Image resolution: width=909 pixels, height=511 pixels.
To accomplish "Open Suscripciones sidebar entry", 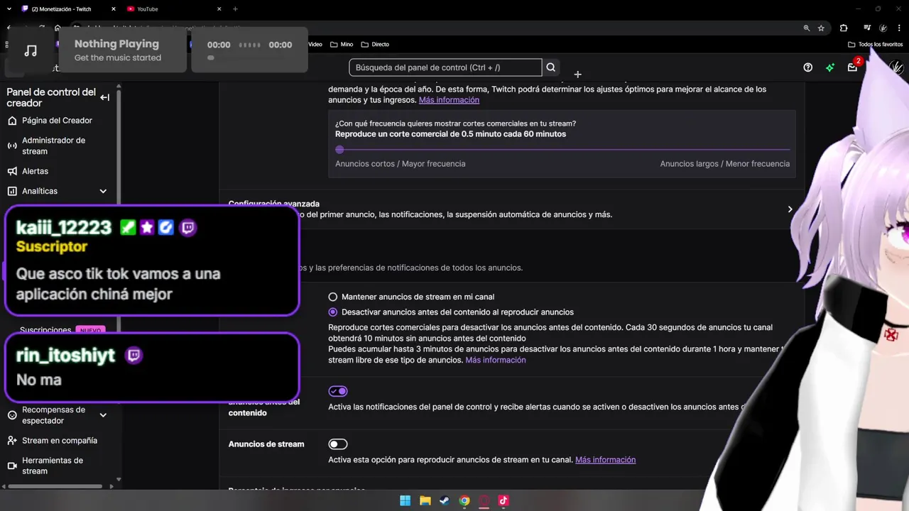I will click(x=45, y=330).
